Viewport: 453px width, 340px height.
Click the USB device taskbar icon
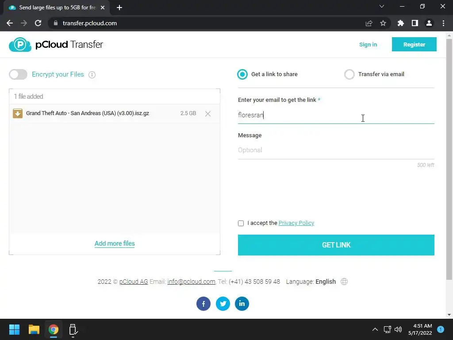pos(73,329)
